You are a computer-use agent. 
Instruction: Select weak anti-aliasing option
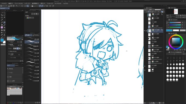tap(16, 48)
